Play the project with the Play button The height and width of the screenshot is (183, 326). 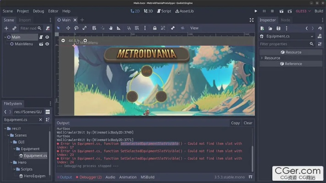[x=256, y=11]
